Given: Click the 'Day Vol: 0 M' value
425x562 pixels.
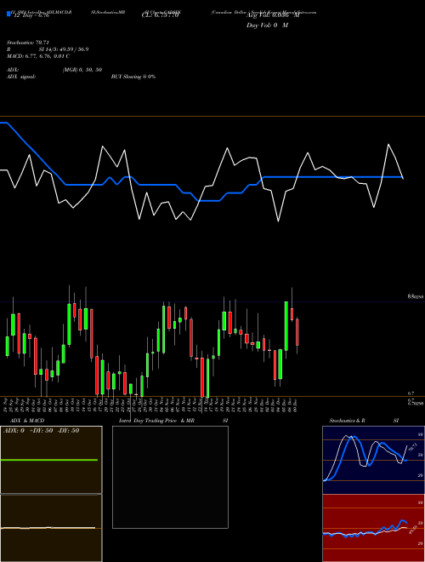Looking at the screenshot, I should (267, 26).
